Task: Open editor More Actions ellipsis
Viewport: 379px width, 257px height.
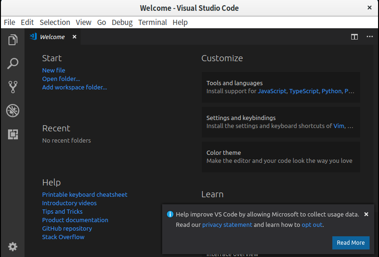Action: point(369,37)
